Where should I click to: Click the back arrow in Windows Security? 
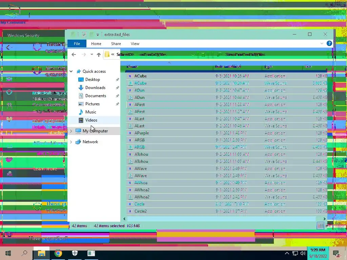coord(8,47)
